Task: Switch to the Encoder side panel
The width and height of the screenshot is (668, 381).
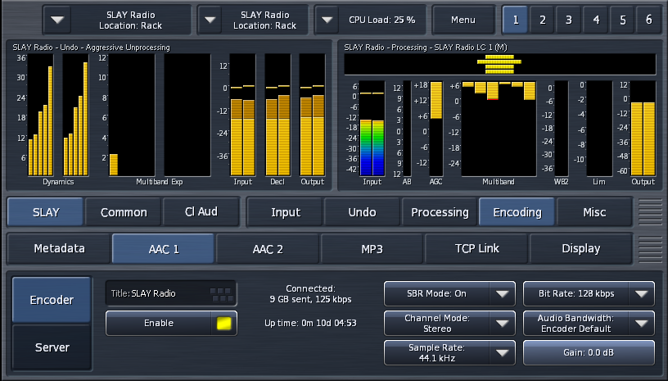Action: pos(52,300)
